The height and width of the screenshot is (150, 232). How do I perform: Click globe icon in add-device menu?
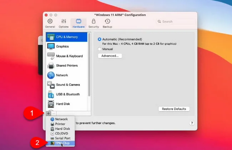[52, 119]
